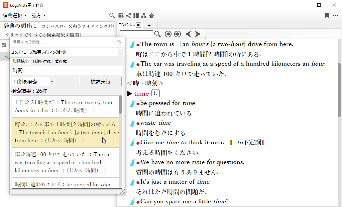Viewport: 342px width, 207px height.
Task: Click highlighter icon beside 'Can you spare me'
Action: click(132, 202)
